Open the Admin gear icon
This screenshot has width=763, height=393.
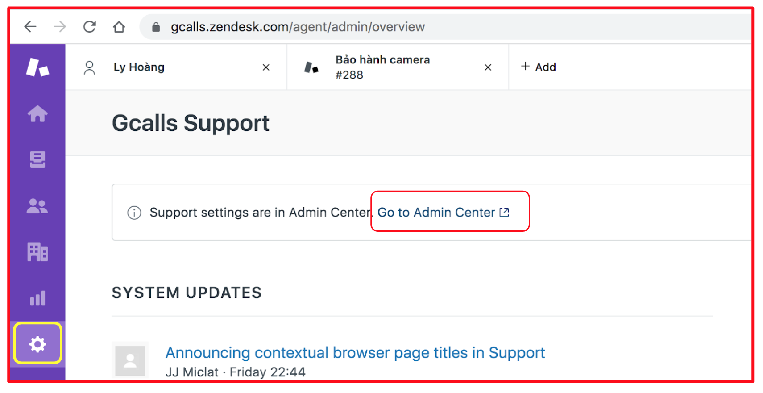point(37,344)
